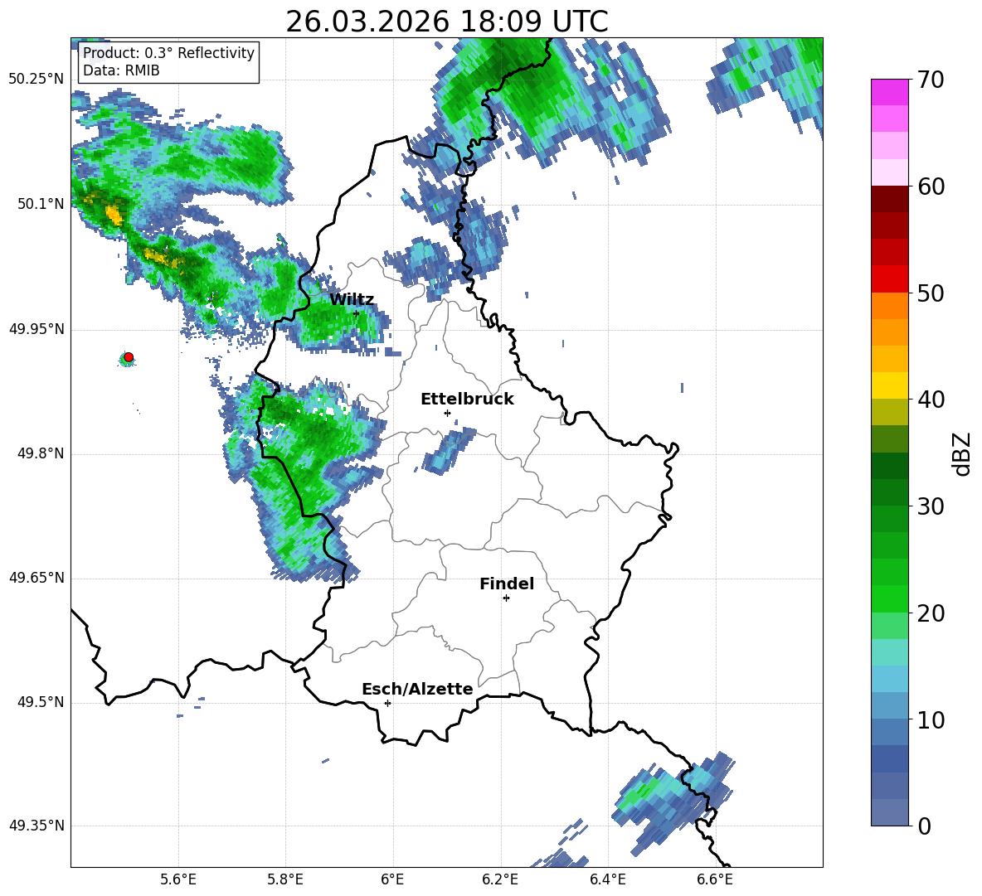Click the 6.6°E longitude label
Viewport: 982px width, 896px height.
coord(715,879)
